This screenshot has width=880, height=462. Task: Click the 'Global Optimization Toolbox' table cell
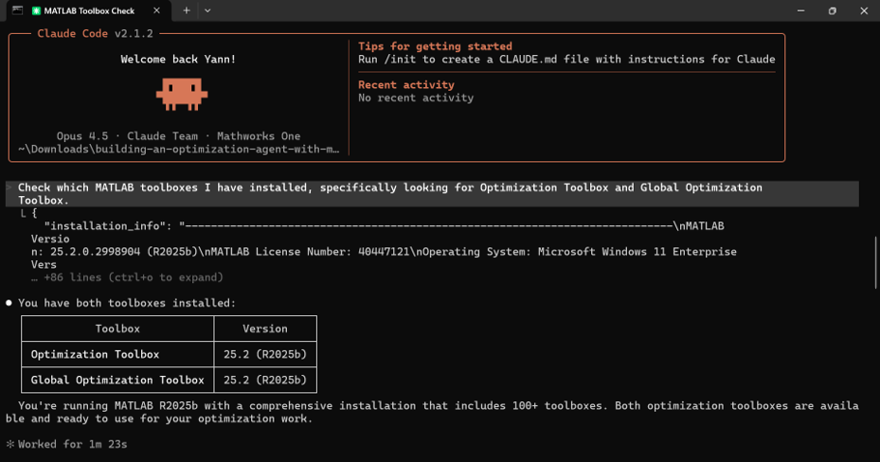coord(117,380)
